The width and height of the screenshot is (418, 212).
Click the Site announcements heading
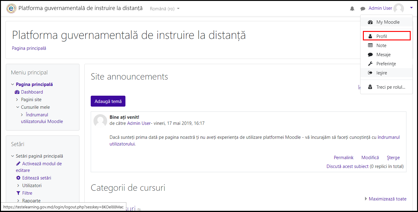click(129, 77)
